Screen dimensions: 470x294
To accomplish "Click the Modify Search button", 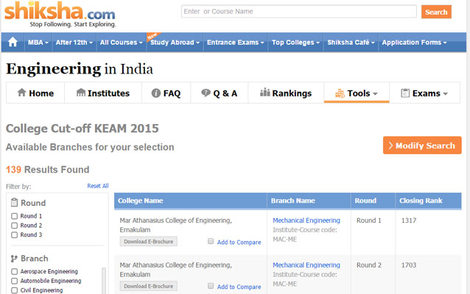I will (422, 146).
